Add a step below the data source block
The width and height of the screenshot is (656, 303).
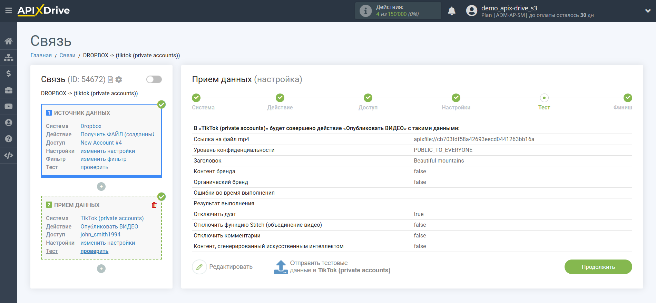(x=101, y=186)
